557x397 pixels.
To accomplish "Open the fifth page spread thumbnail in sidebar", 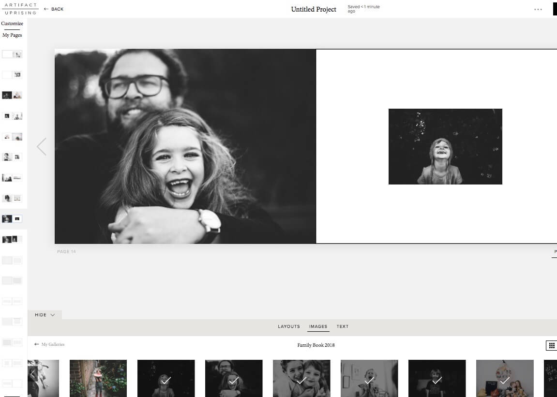I will [x=12, y=137].
